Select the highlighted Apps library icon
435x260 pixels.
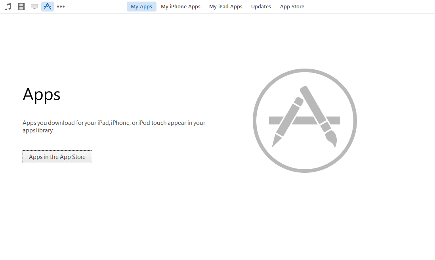click(48, 6)
